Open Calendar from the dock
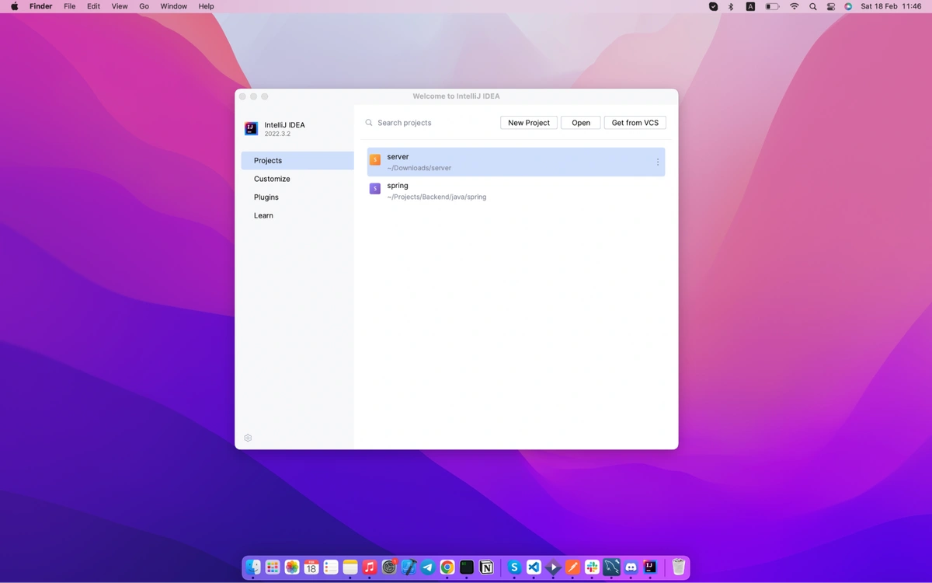This screenshot has width=932, height=583. 311,567
